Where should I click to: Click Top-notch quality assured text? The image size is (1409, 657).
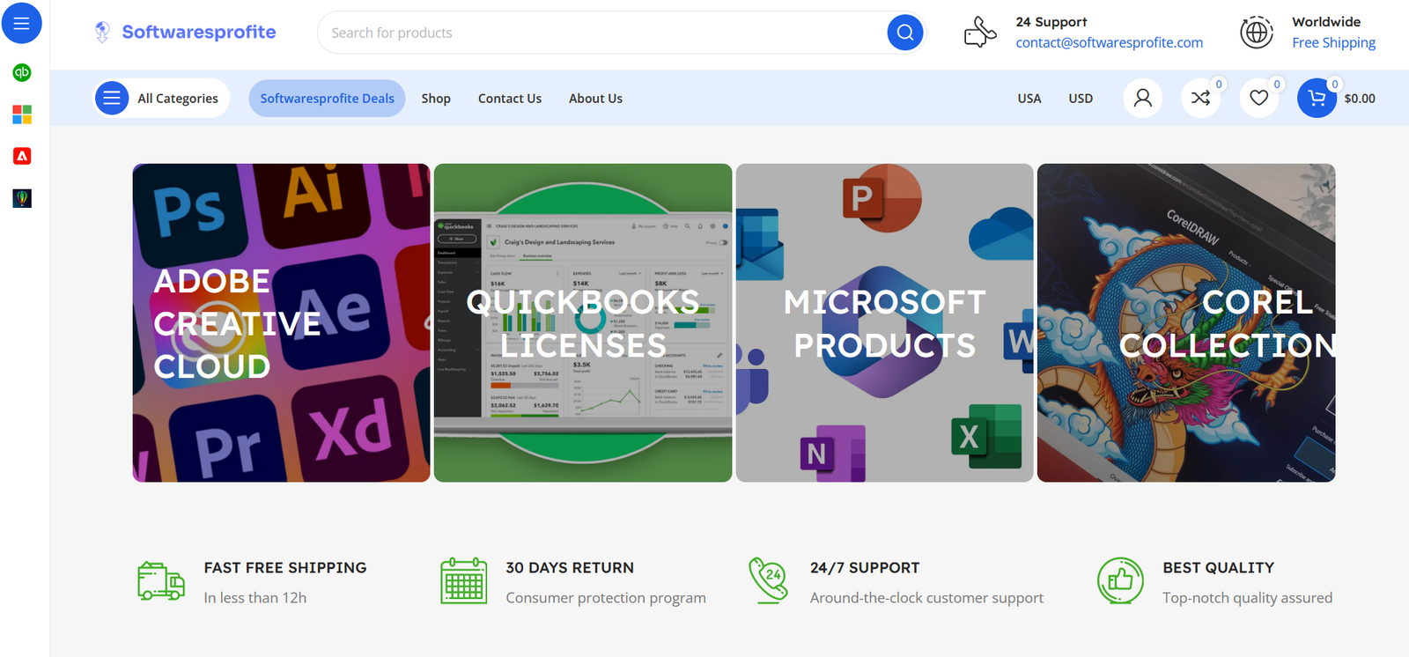[1247, 598]
